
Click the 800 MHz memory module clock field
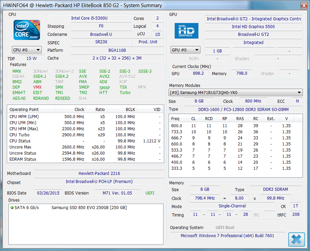point(253,101)
